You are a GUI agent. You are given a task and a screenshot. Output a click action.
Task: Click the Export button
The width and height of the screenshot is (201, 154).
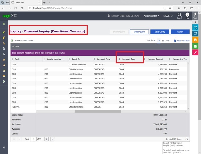pyautogui.click(x=180, y=32)
